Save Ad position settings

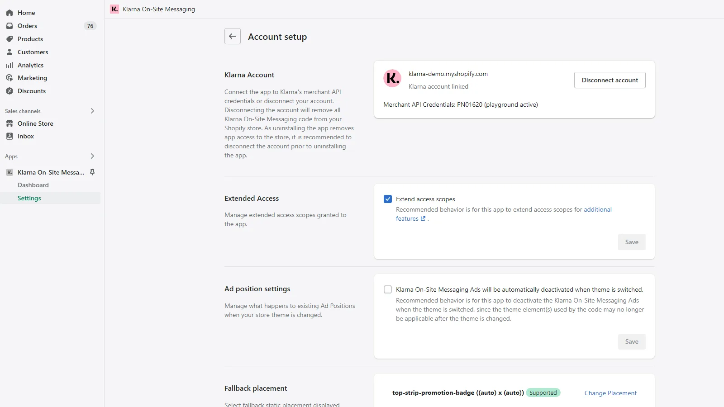tap(632, 341)
